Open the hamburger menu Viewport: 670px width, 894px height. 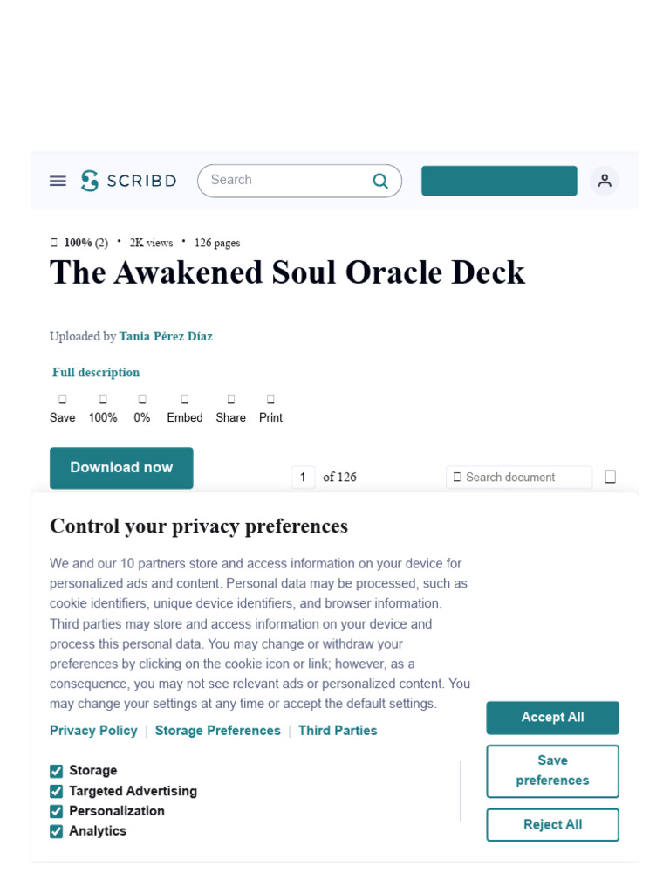pyautogui.click(x=58, y=181)
